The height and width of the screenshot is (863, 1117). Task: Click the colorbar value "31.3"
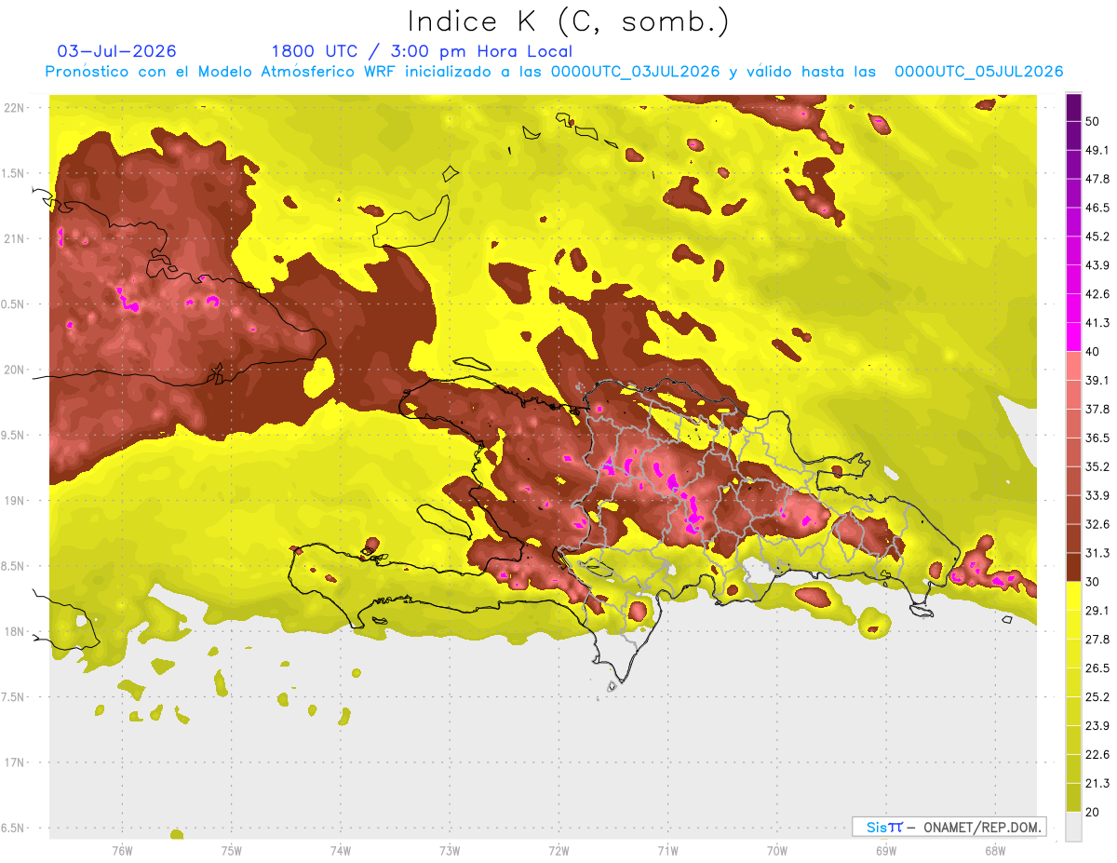pyautogui.click(x=1097, y=554)
